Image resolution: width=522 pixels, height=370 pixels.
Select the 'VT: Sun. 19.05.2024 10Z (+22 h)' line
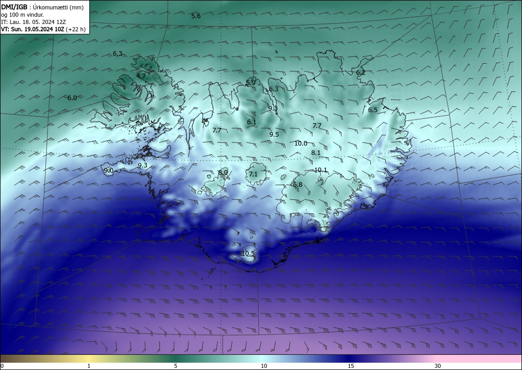click(43, 29)
